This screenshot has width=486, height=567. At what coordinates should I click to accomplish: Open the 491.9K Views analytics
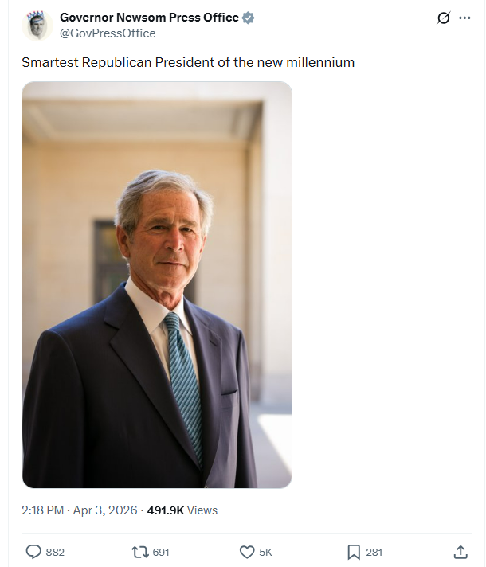182,510
